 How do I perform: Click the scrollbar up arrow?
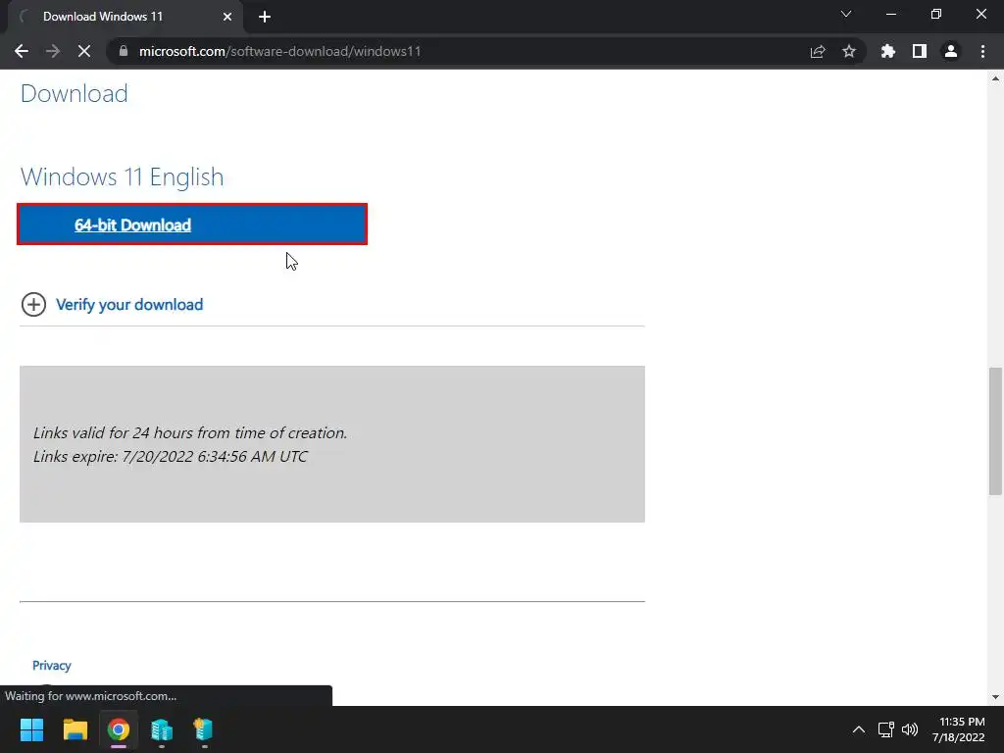coord(995,78)
